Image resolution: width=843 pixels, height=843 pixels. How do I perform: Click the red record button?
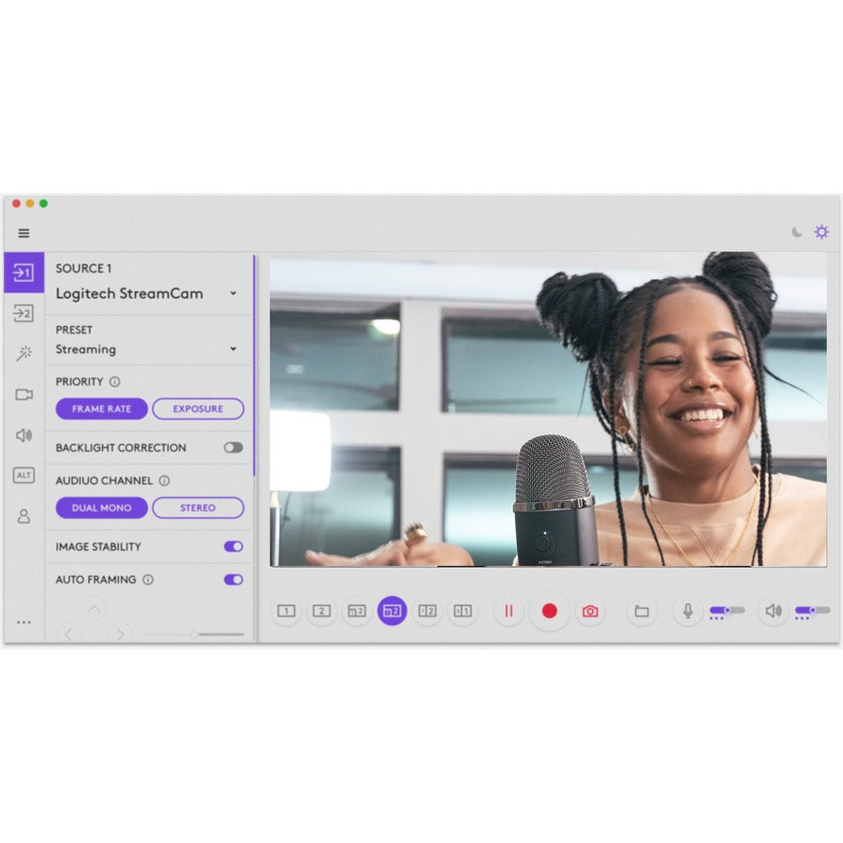tap(549, 611)
